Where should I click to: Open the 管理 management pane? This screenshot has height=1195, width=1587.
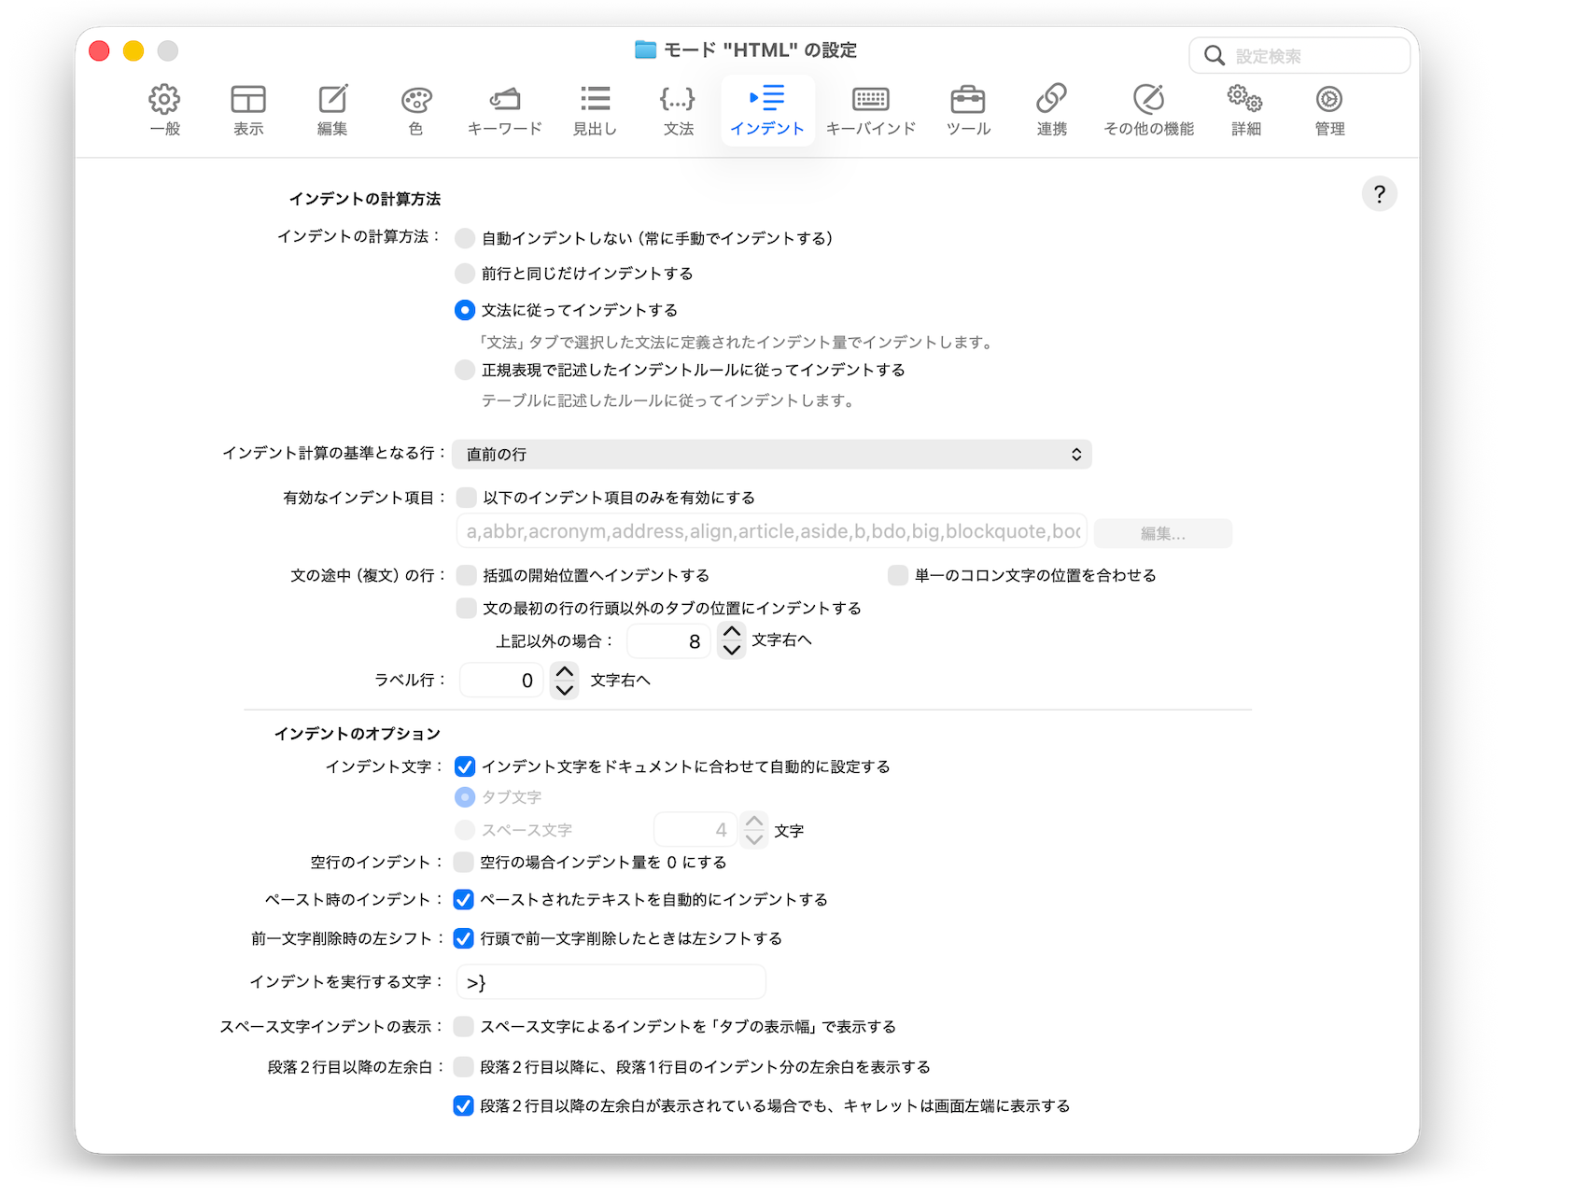(x=1329, y=110)
